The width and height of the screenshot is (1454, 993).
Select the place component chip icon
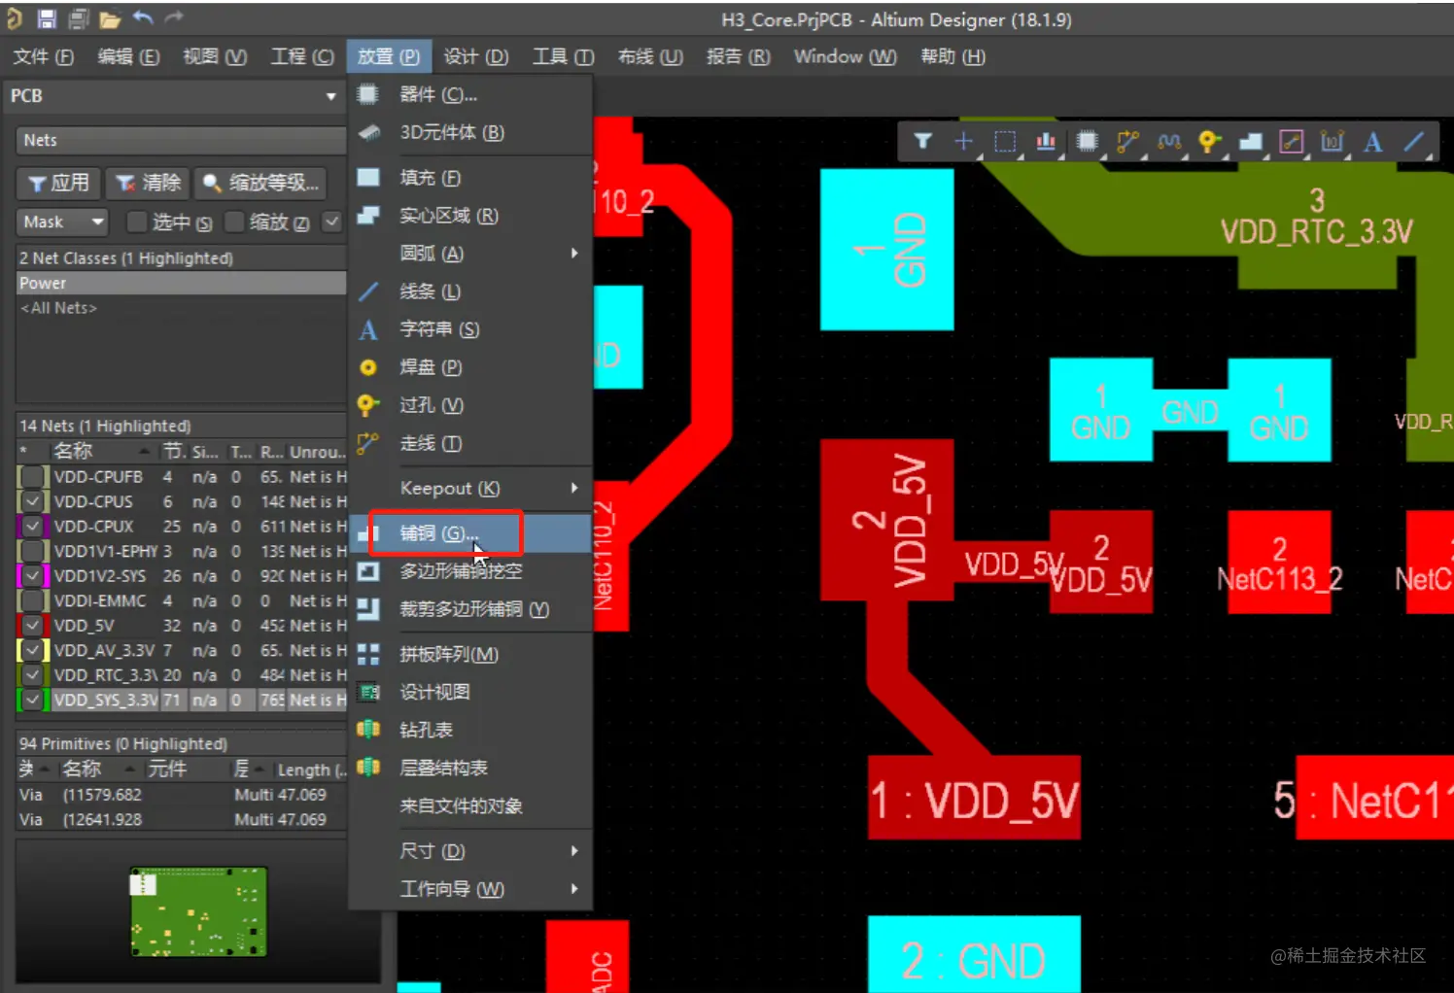[x=1088, y=142]
